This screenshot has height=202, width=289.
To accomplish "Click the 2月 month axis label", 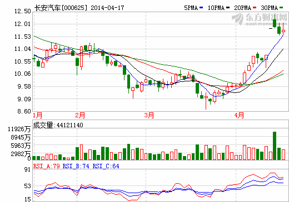I will [x=80, y=116].
